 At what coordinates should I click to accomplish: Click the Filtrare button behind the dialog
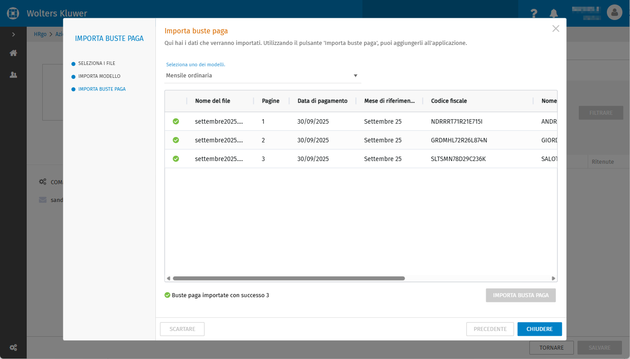601,113
